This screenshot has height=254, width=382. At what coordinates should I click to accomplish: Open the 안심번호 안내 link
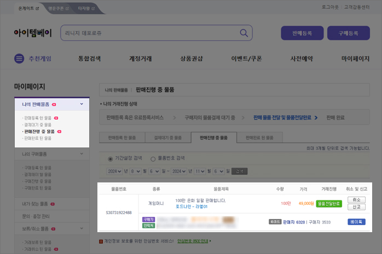193,241
